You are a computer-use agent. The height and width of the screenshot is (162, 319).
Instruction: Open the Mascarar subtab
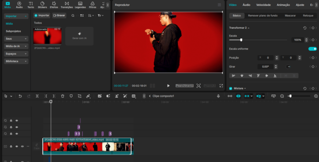tap(290, 15)
